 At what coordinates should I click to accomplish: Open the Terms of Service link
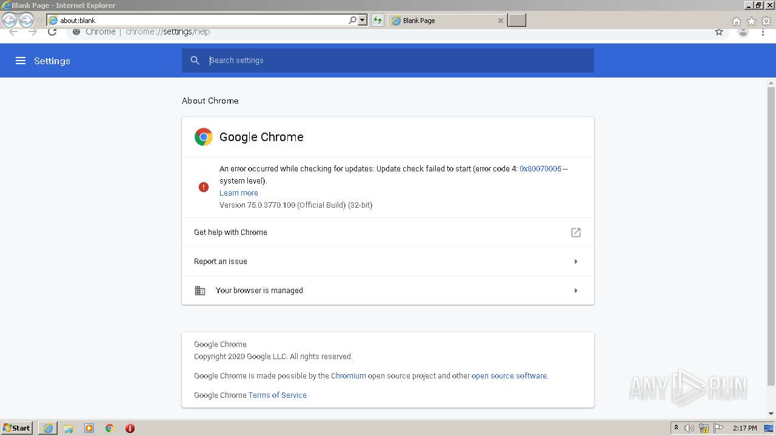pos(277,395)
